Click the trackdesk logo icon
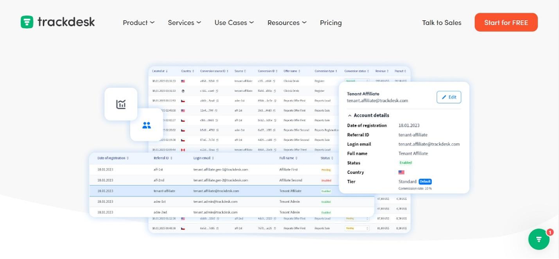 point(27,22)
